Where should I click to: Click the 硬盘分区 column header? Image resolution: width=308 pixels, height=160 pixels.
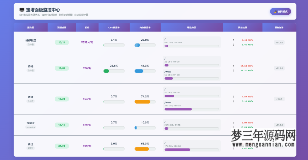click(x=192, y=28)
